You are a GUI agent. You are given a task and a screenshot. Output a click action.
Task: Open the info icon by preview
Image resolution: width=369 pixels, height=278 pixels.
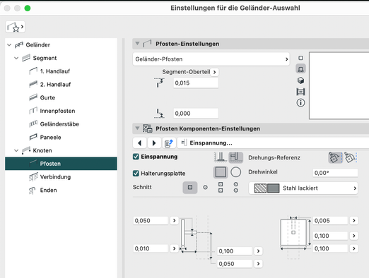[x=300, y=102]
